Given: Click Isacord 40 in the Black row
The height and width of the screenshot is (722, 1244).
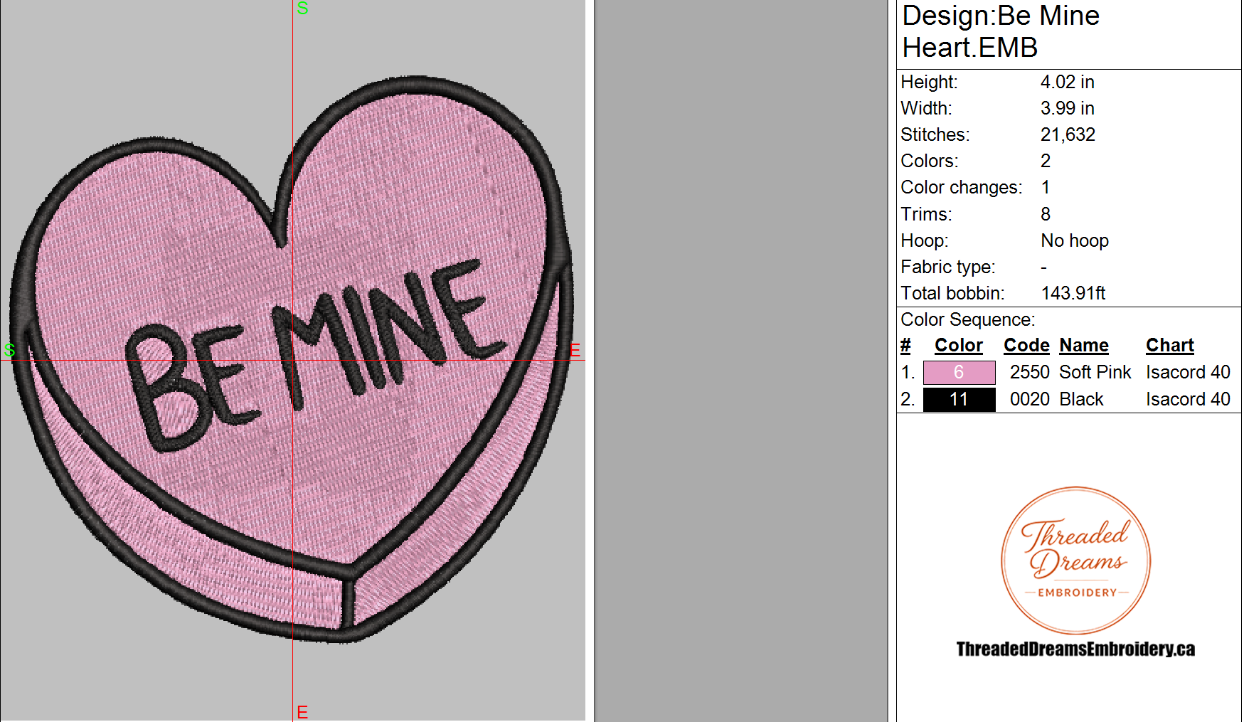Looking at the screenshot, I should coord(1188,399).
